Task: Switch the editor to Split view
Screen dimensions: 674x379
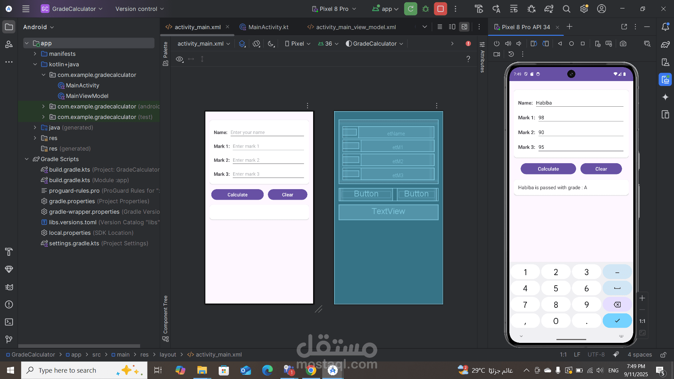Action: [452, 27]
